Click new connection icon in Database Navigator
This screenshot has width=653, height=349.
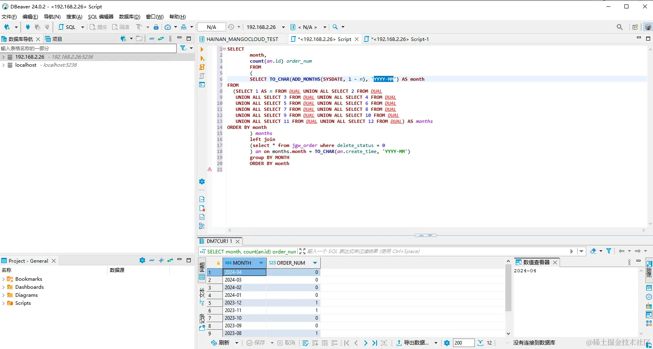click(123, 39)
